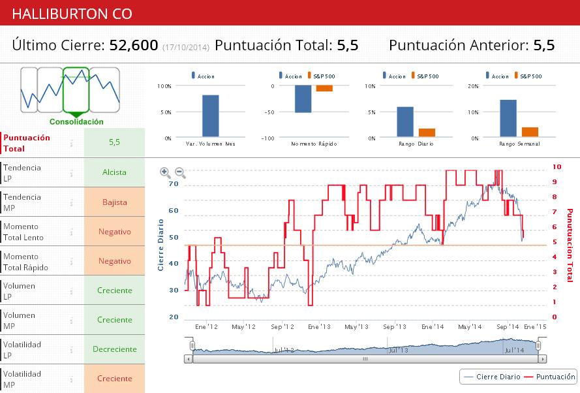Select the Tendencia LP row label
This screenshot has width=580, height=393.
(22, 173)
